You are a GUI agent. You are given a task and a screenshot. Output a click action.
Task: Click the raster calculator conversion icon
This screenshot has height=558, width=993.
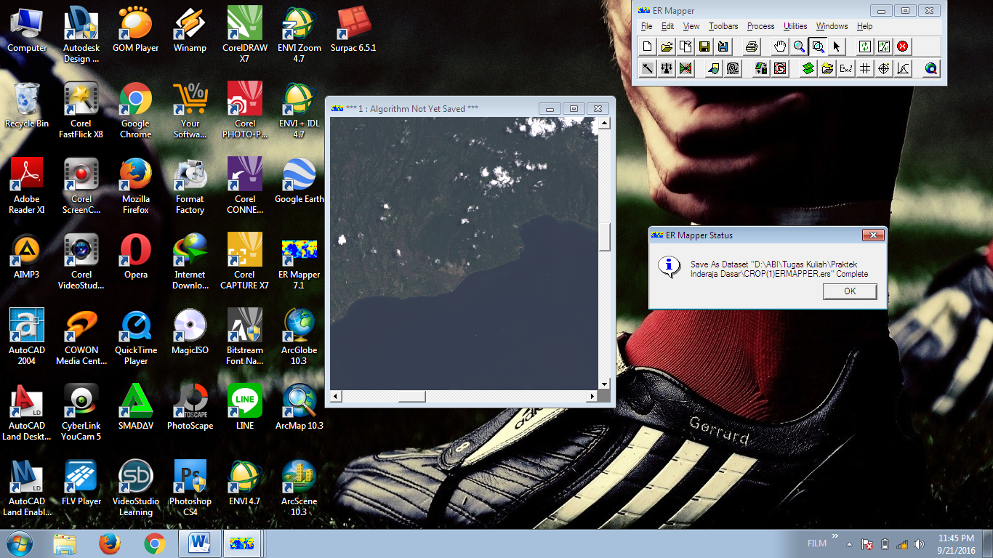point(761,68)
